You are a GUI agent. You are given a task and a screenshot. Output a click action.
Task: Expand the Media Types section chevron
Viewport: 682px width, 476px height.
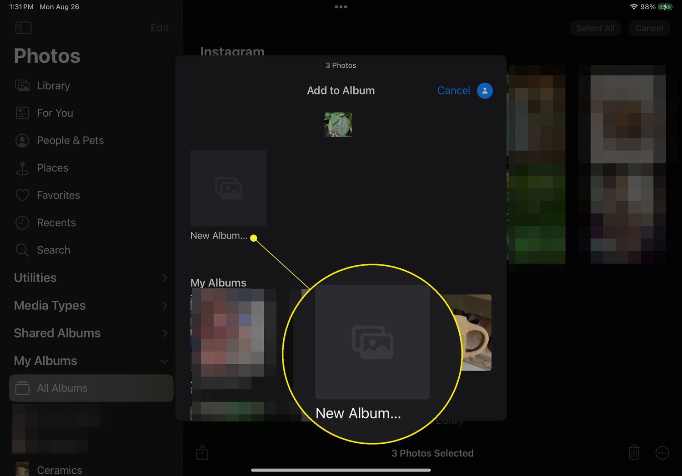click(x=165, y=306)
